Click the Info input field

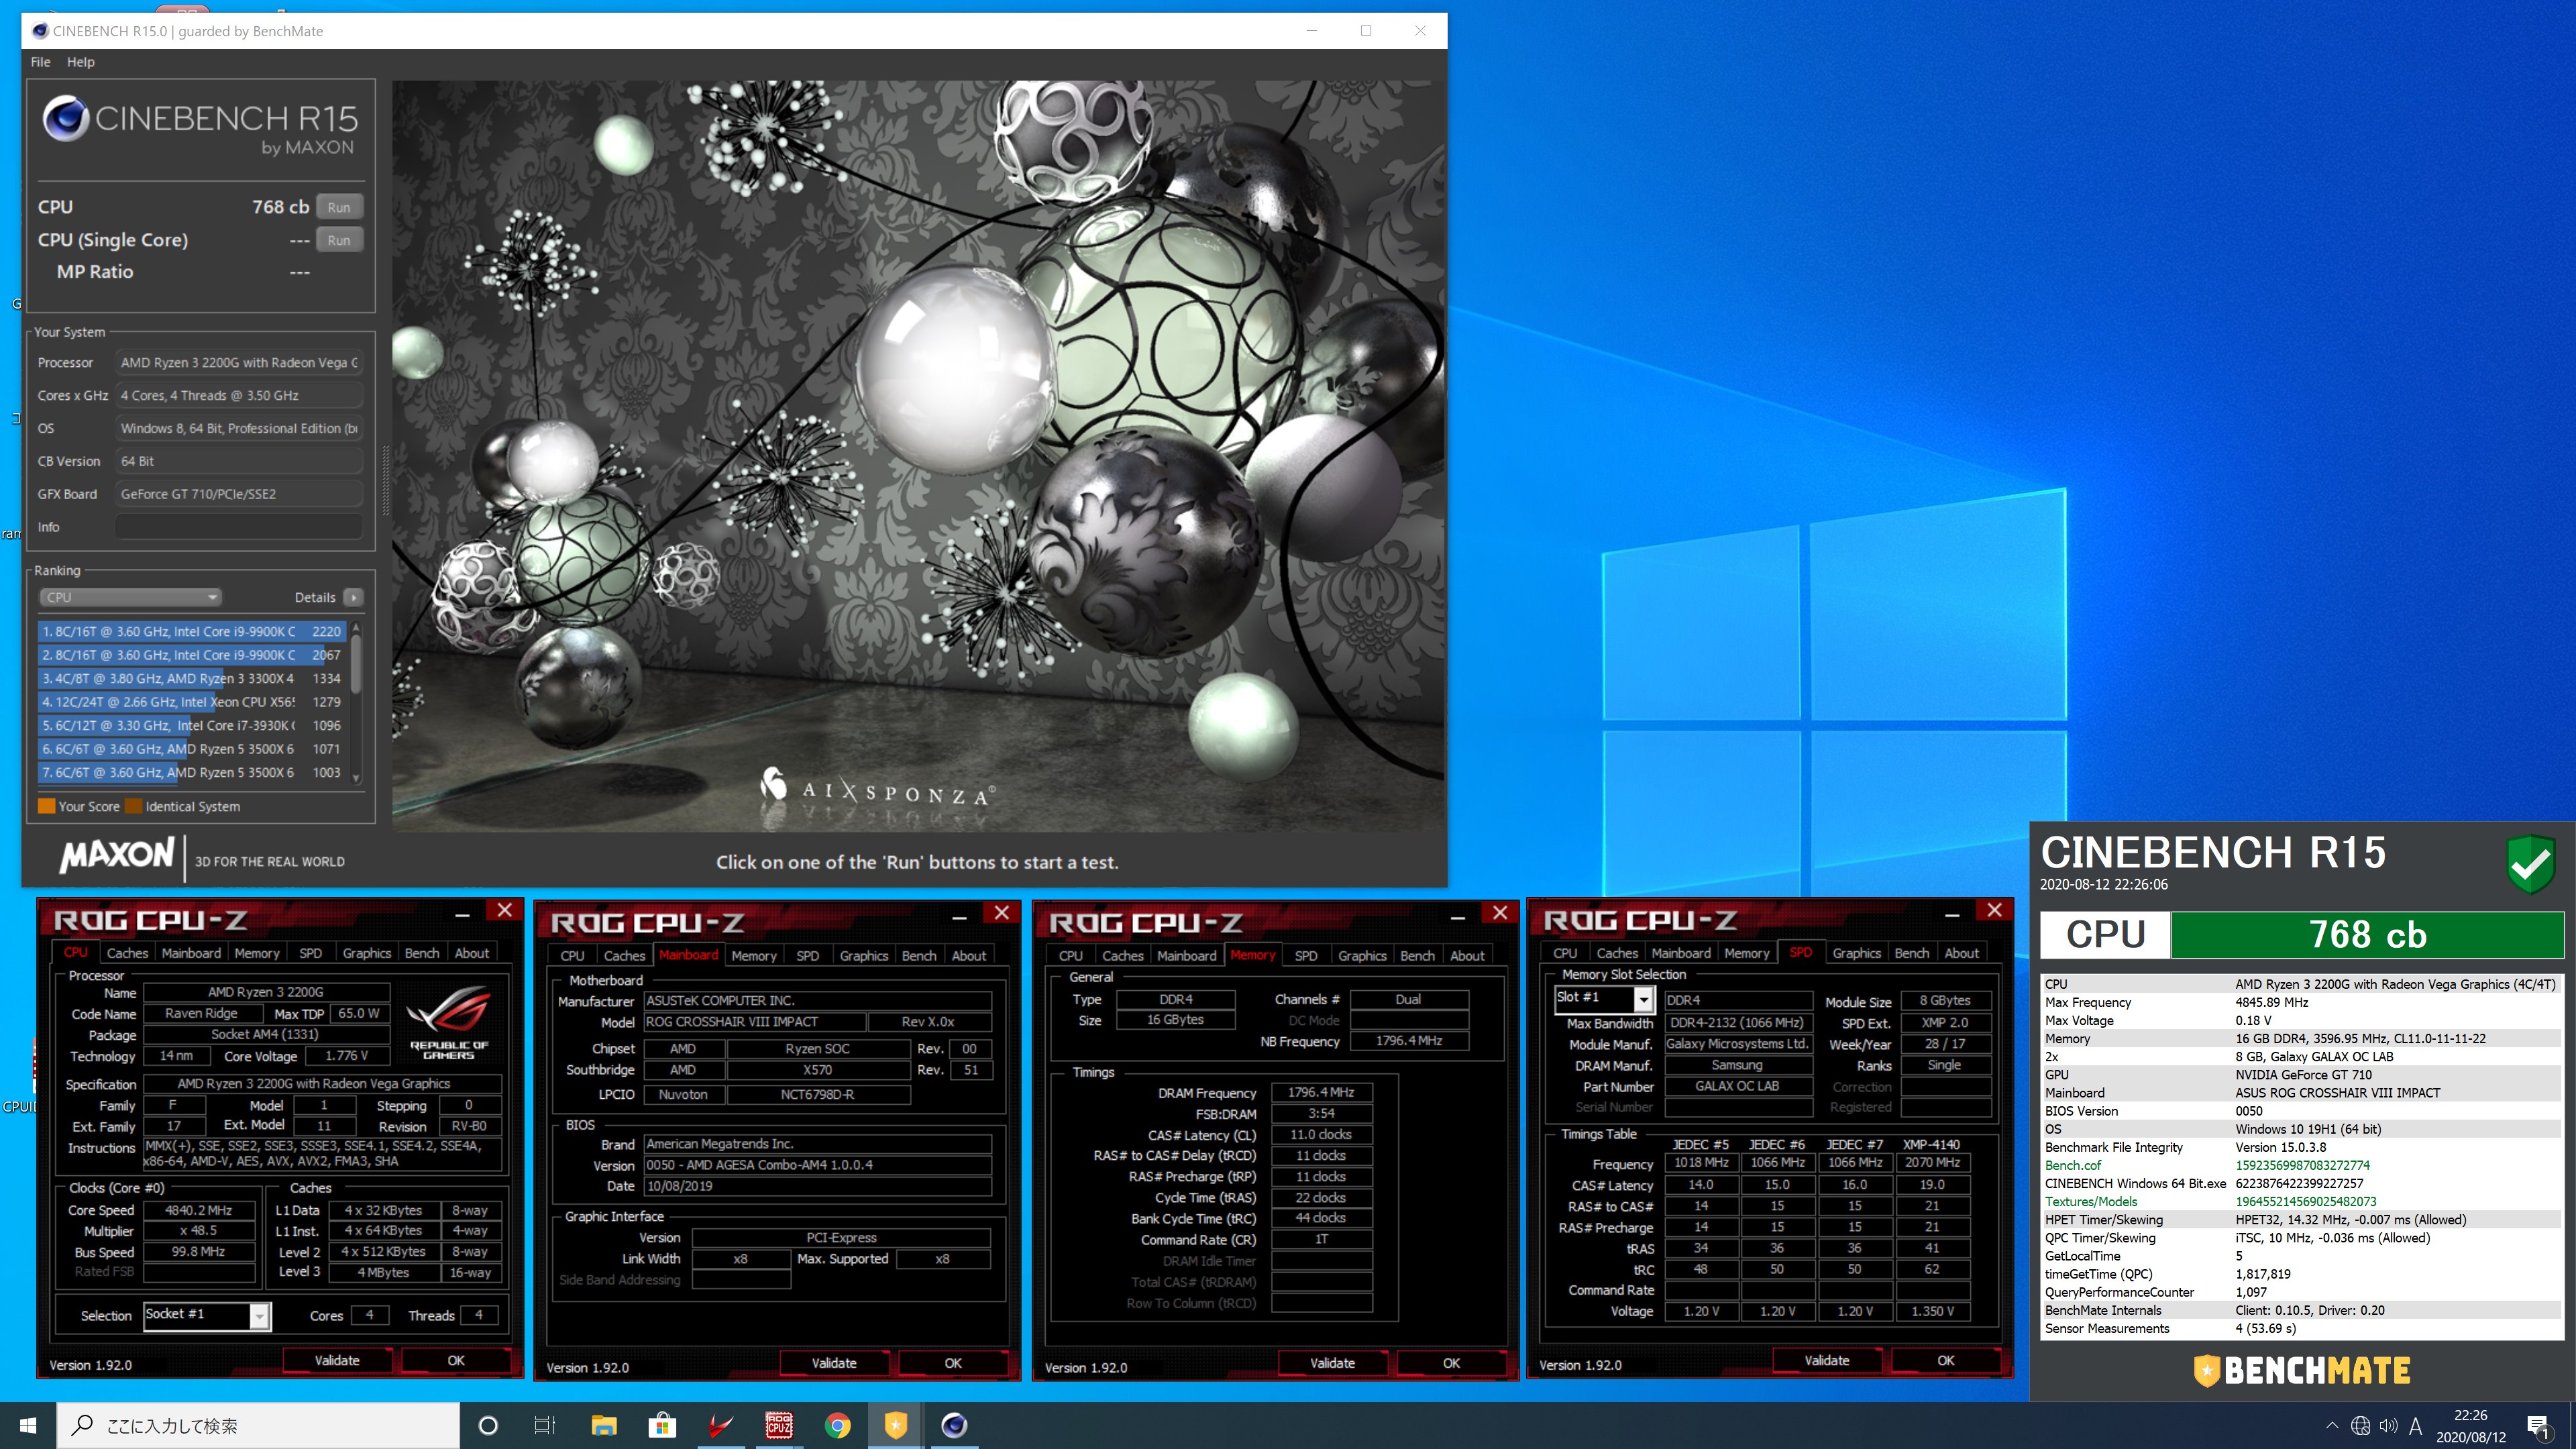238,527
